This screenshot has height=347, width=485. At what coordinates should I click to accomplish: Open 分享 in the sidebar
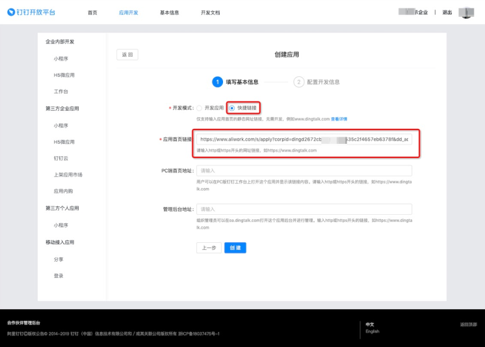(x=59, y=259)
